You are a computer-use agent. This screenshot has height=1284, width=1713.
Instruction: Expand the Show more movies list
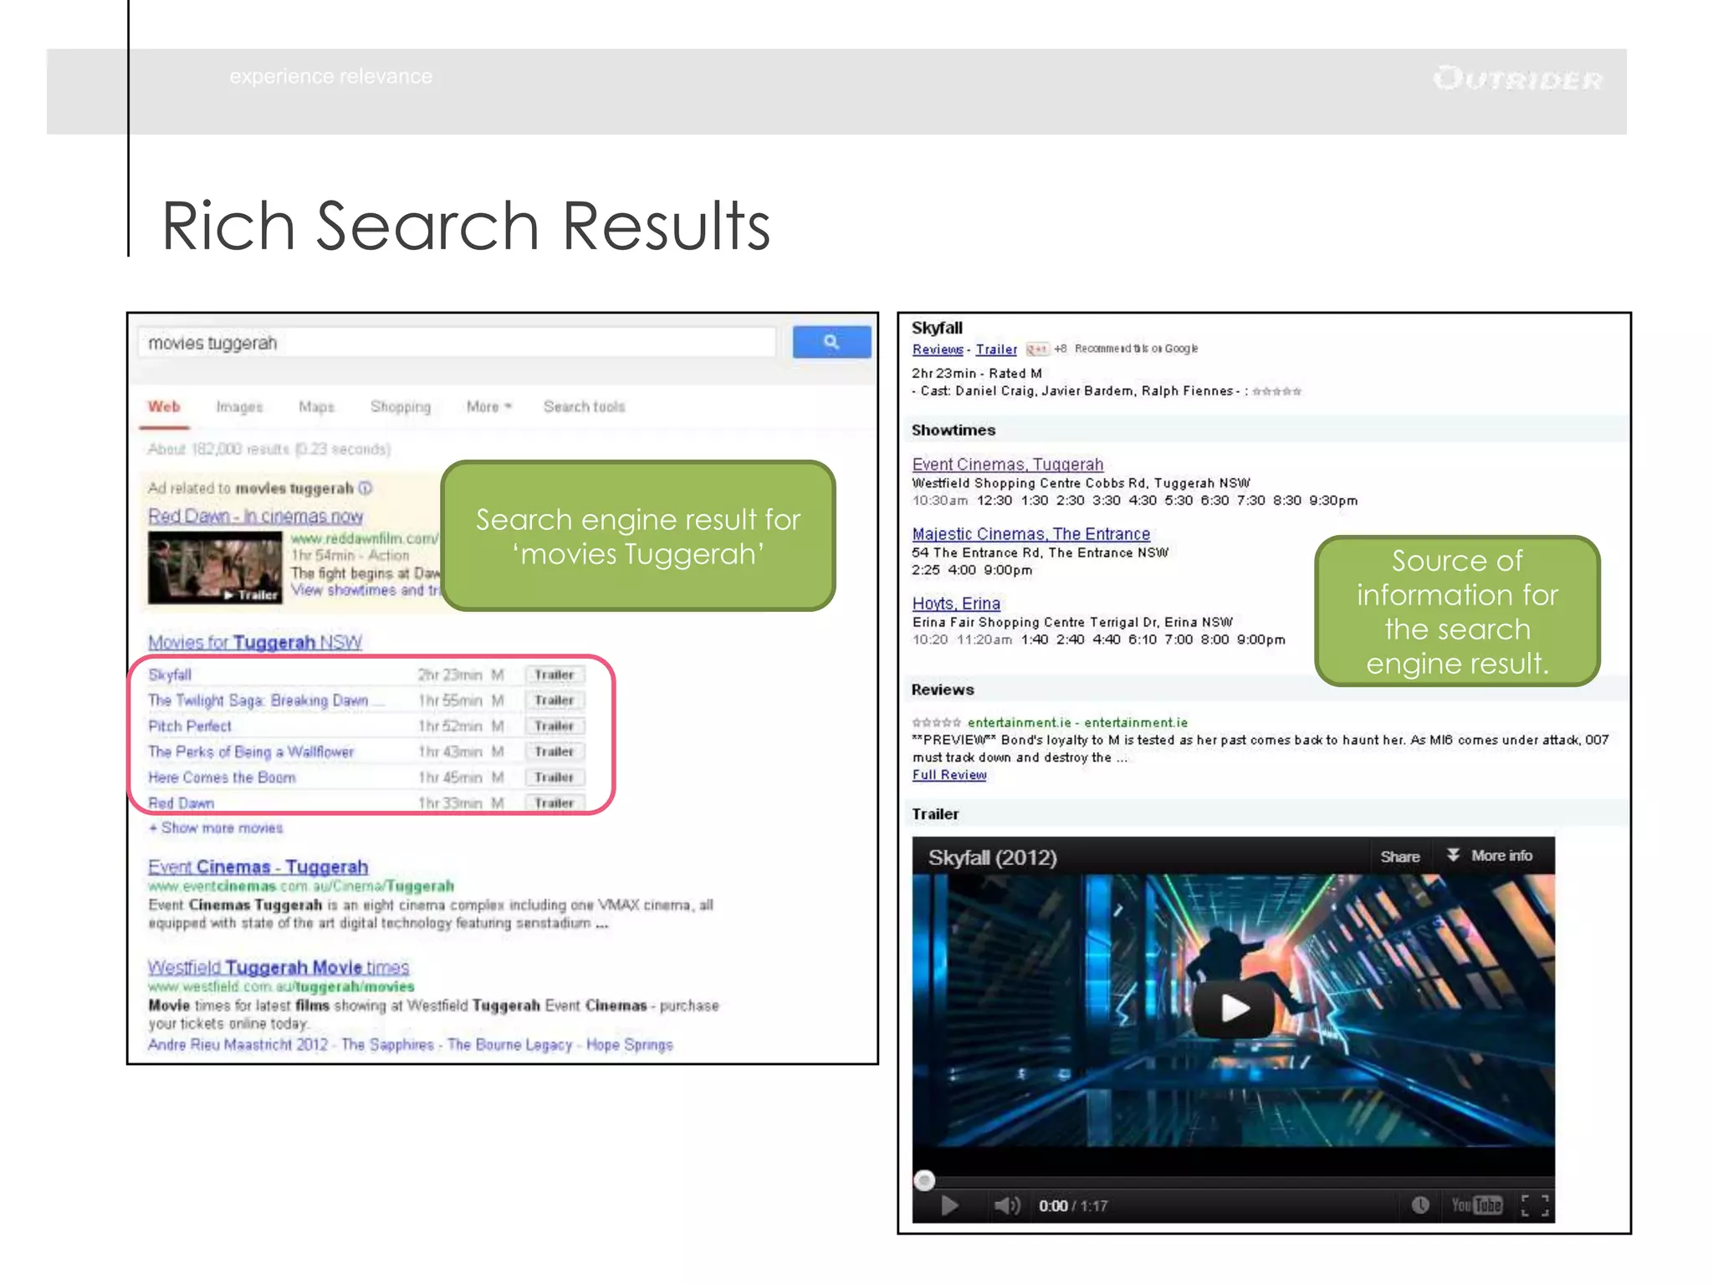pyautogui.click(x=217, y=828)
